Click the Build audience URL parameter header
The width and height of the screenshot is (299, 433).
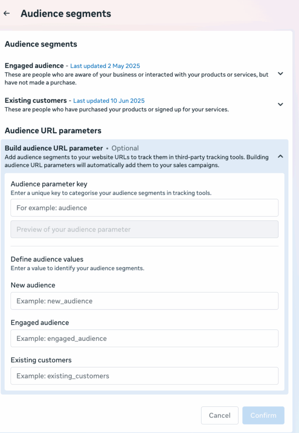pos(54,148)
